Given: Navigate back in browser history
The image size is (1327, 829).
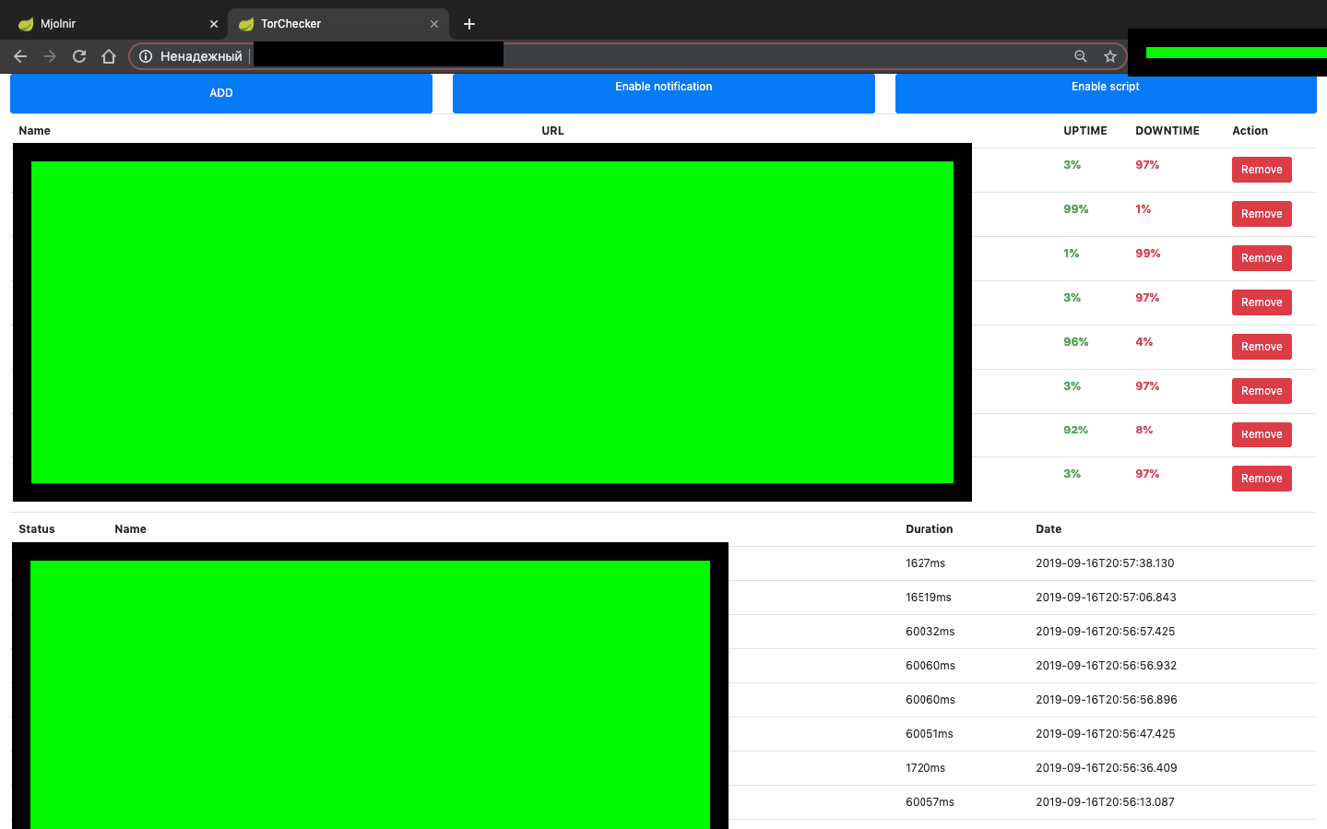Looking at the screenshot, I should tap(20, 55).
